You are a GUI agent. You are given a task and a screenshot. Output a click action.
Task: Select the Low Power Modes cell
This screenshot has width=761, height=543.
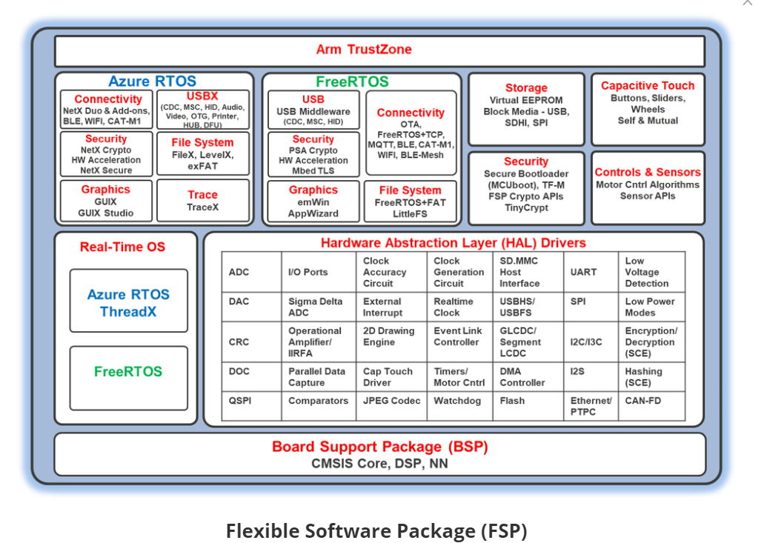click(652, 307)
